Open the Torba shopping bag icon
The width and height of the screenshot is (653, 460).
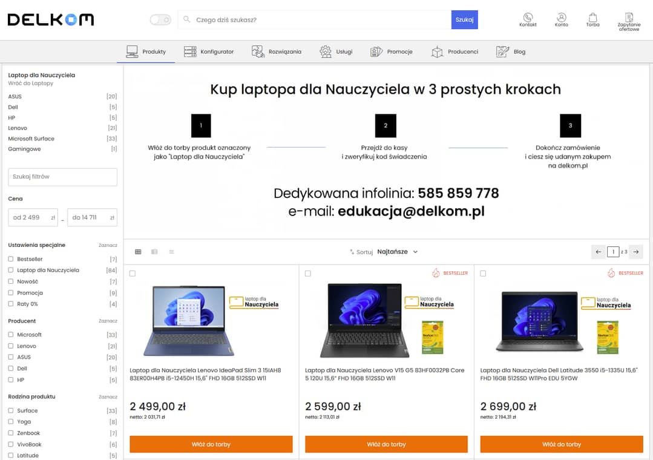[592, 18]
